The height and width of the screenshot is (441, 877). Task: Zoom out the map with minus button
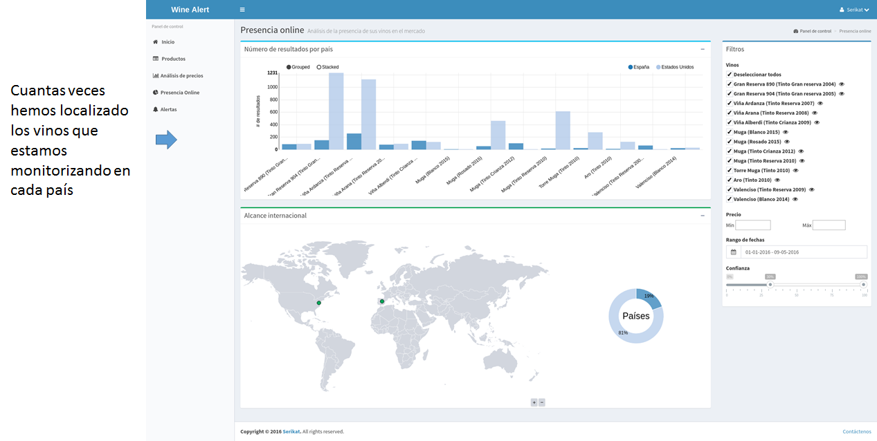(x=542, y=402)
